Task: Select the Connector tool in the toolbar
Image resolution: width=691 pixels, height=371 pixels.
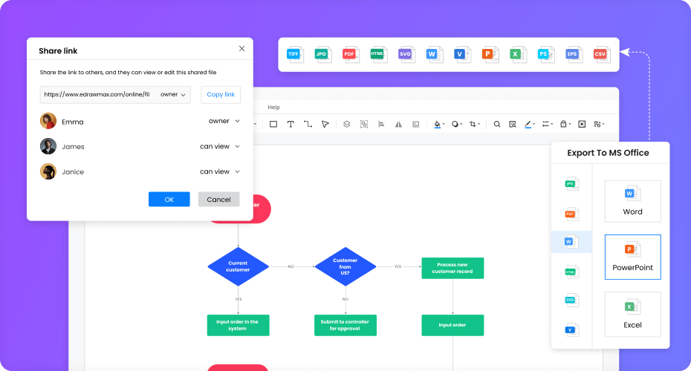Action: [x=308, y=124]
